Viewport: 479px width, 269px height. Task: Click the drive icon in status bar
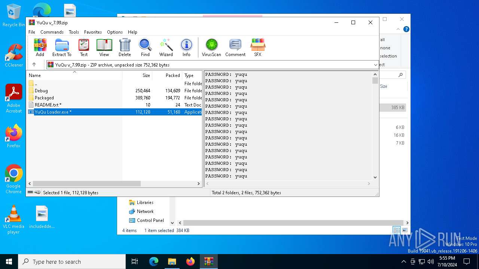point(30,192)
